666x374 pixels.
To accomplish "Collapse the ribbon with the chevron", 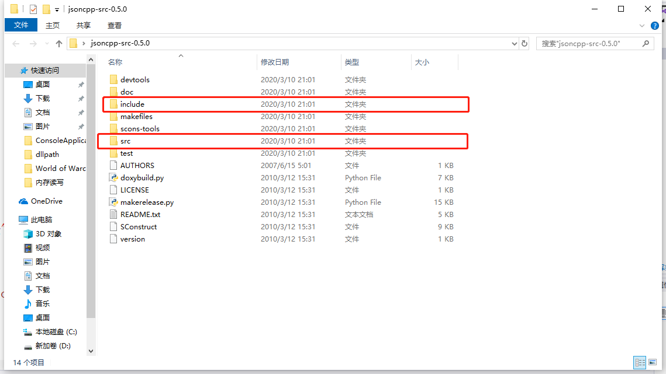I will [642, 25].
